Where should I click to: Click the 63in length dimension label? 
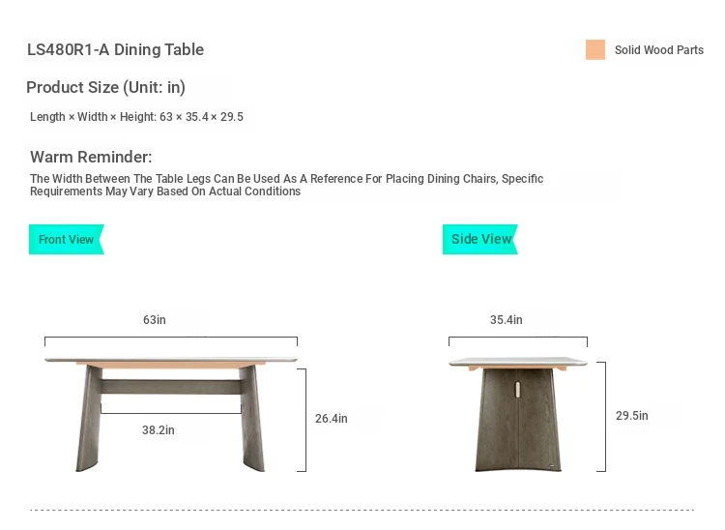pyautogui.click(x=155, y=320)
